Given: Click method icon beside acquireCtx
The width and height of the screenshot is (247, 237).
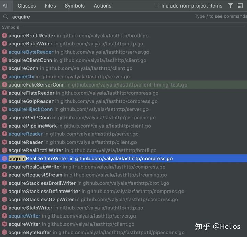Looking at the screenshot, I should 4,77.
